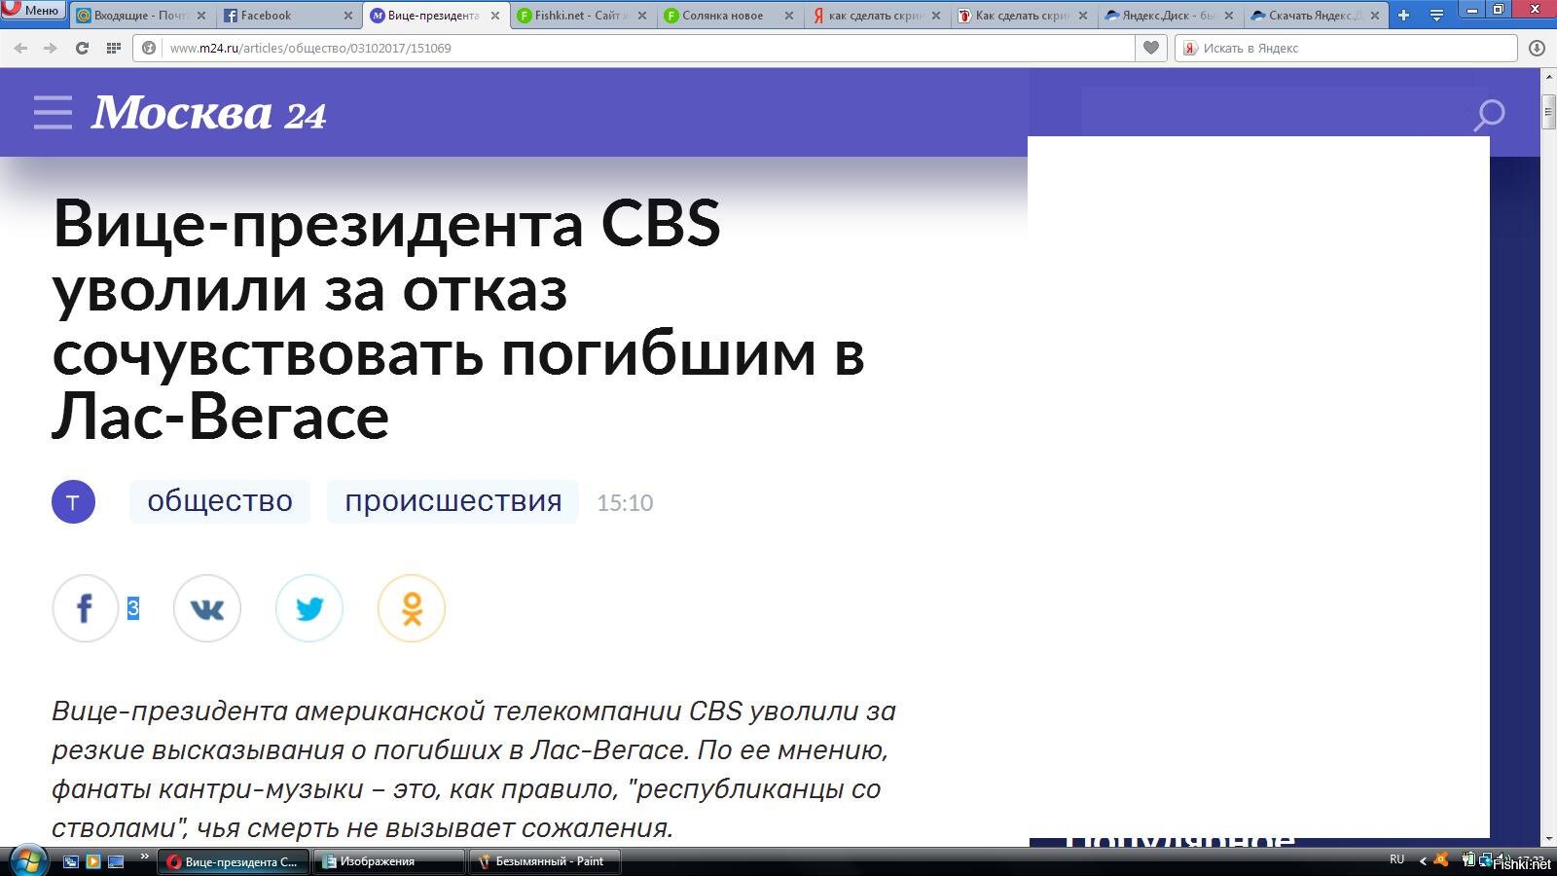Click the article time 15:10
The image size is (1557, 876).
(625, 503)
